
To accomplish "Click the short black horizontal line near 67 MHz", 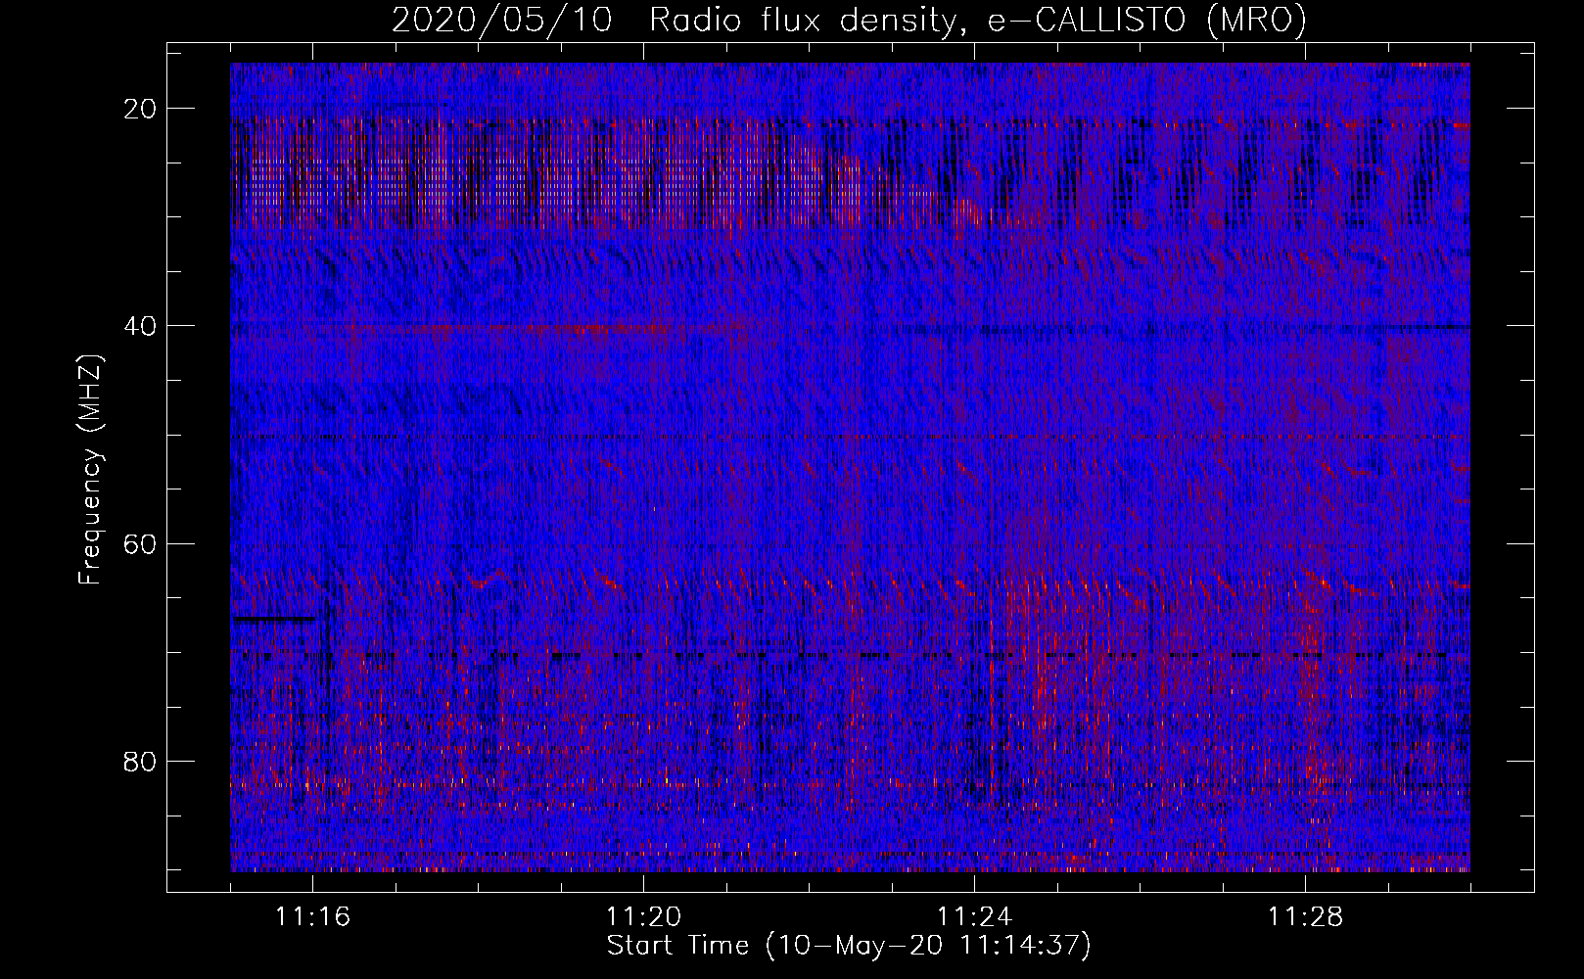I will pyautogui.click(x=274, y=619).
